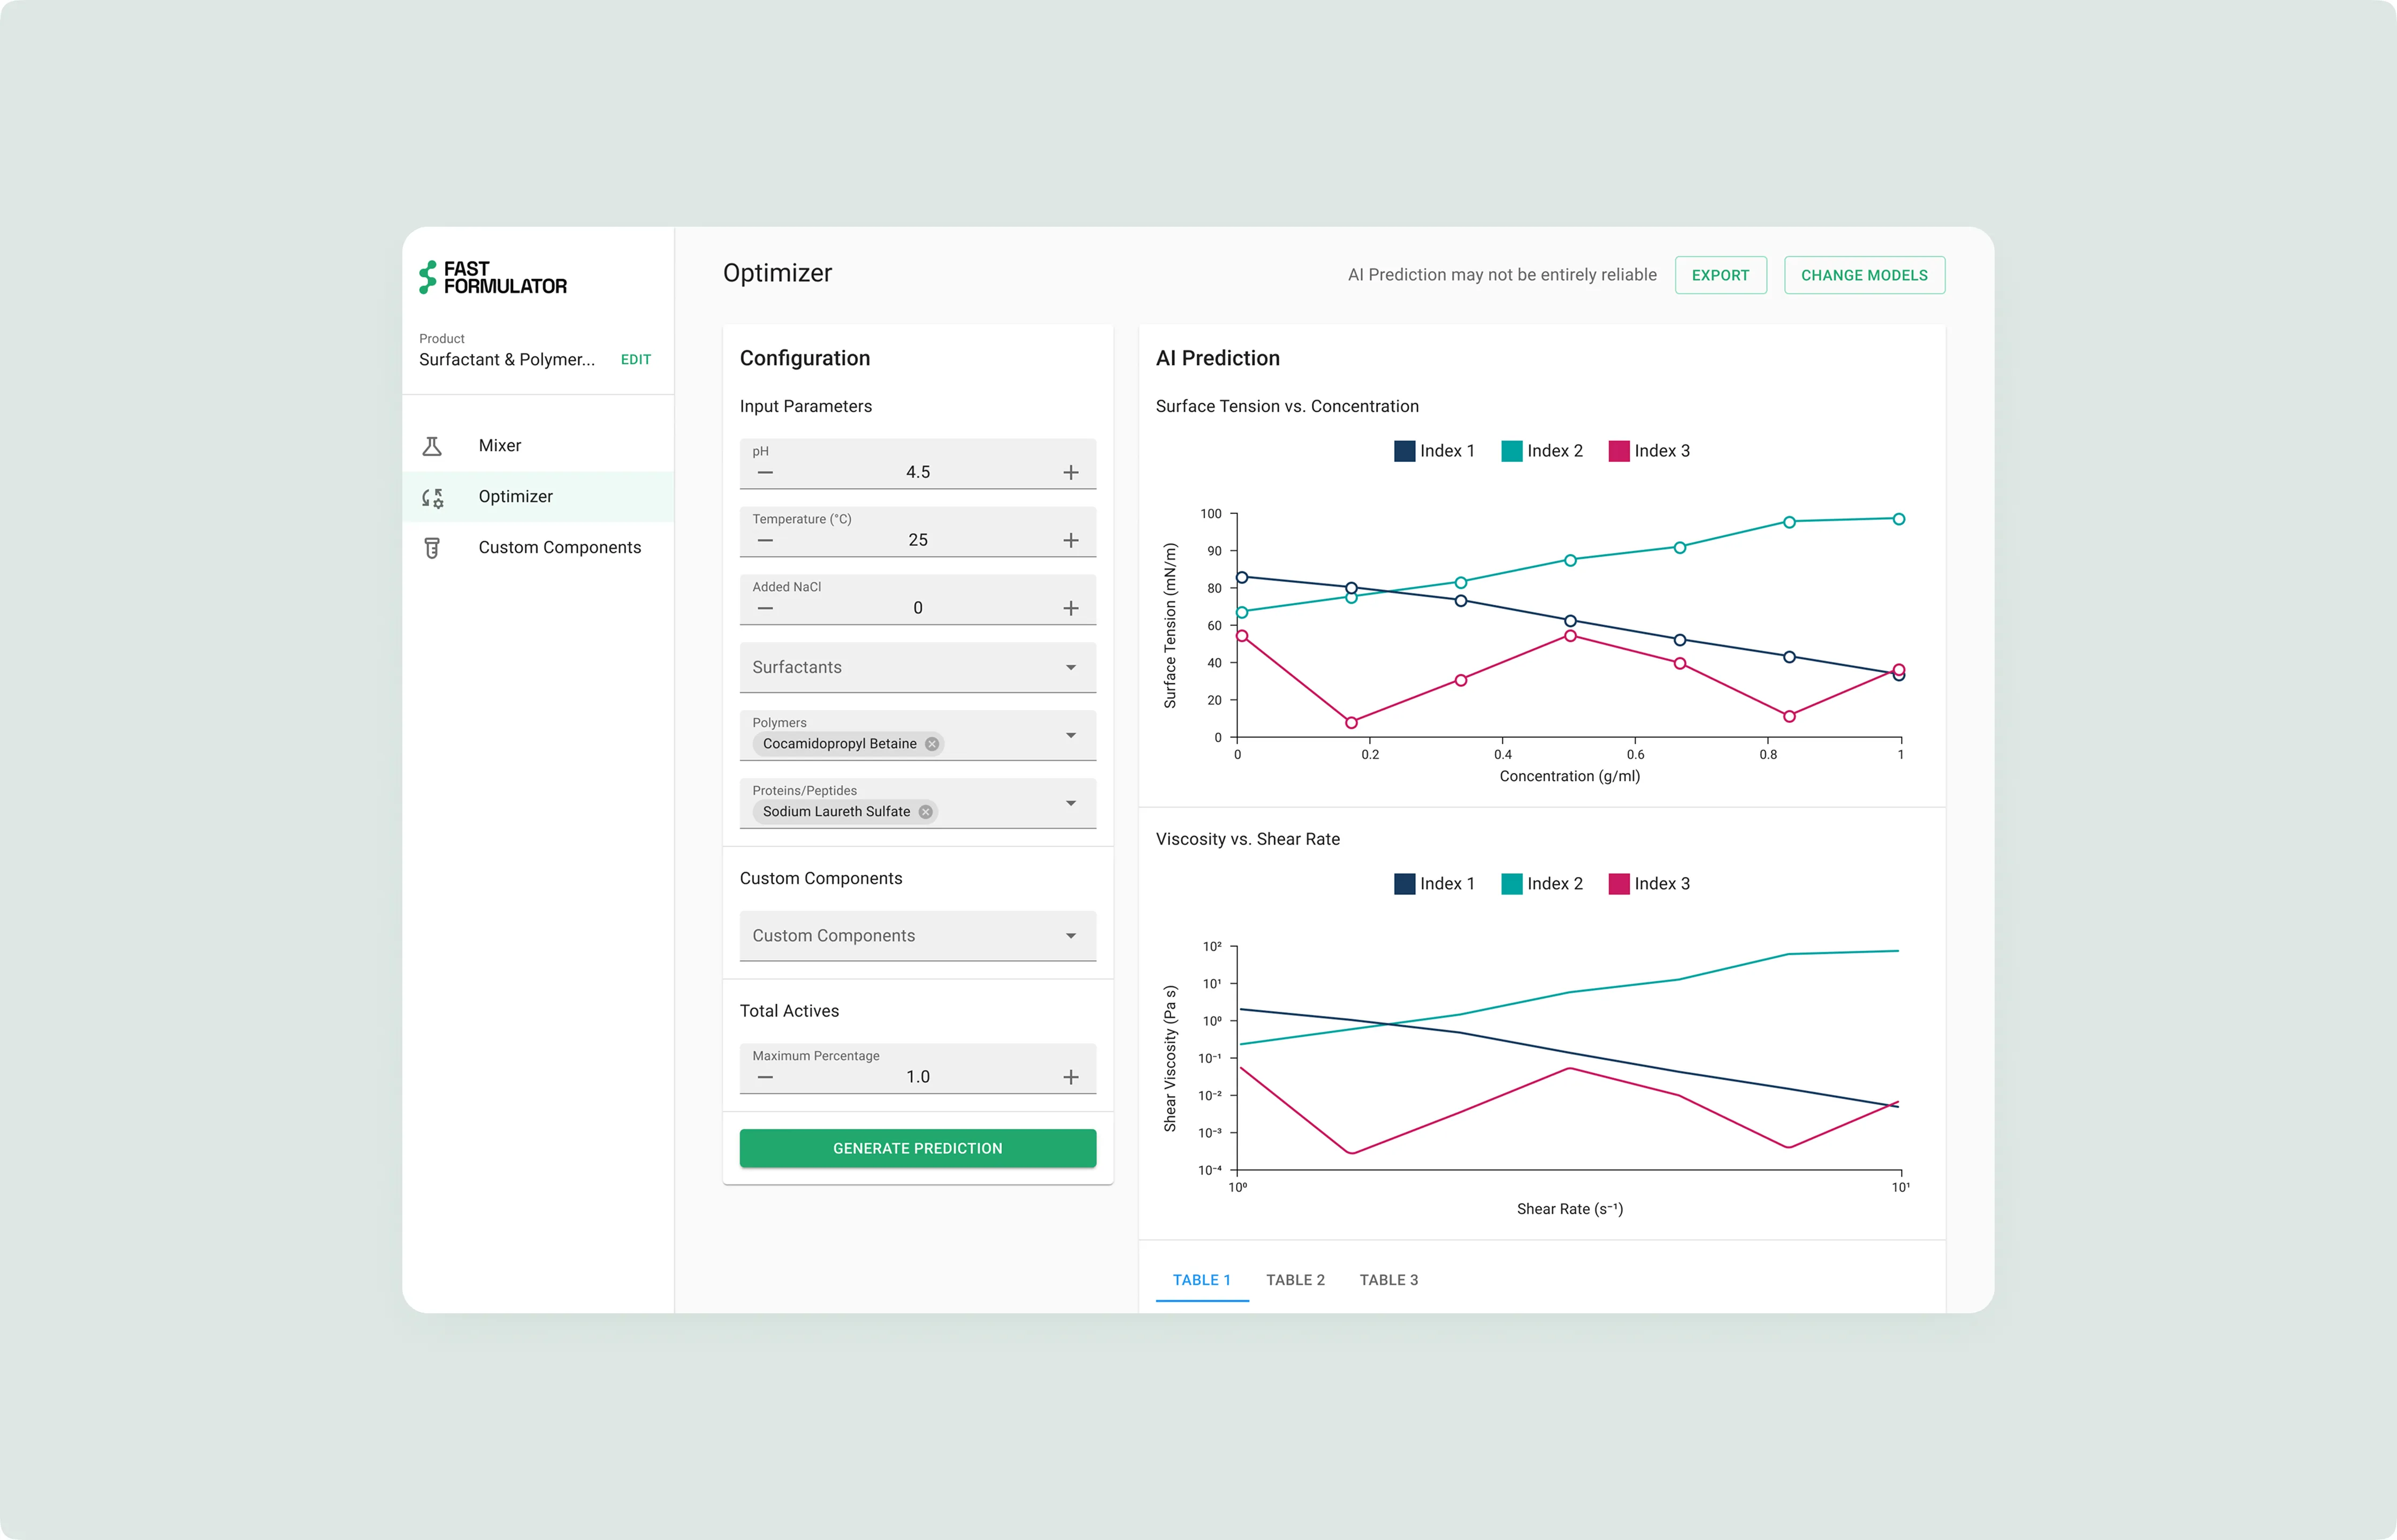
Task: Increase Added NaCl with the plus icon
Action: click(1071, 608)
